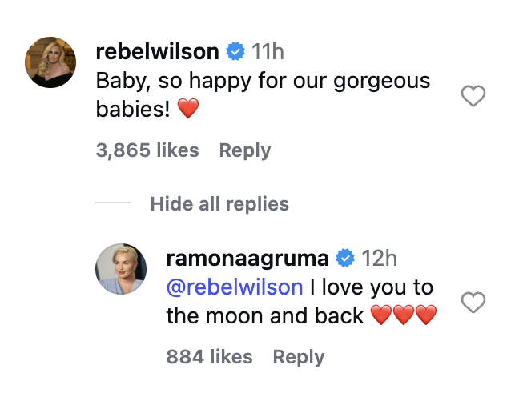Viewport: 511px width, 397px height.
Task: Open ramonaagruma's profile picture
Action: [122, 269]
